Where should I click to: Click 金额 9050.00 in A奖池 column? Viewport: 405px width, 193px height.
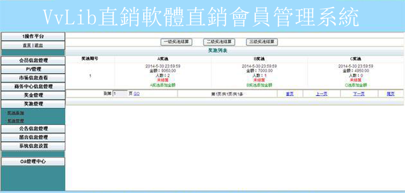tap(163, 71)
